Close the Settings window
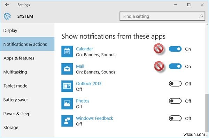 (x=202, y=5)
